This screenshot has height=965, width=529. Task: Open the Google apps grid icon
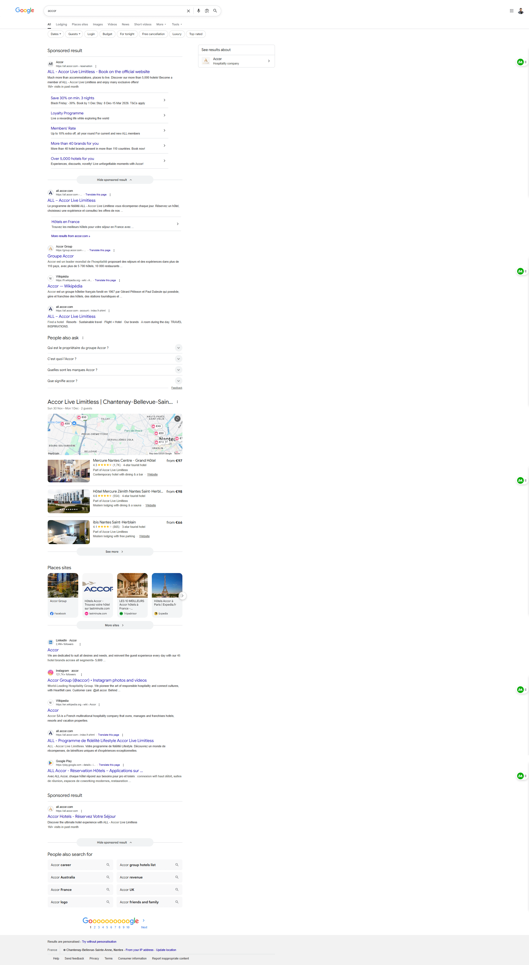click(511, 11)
